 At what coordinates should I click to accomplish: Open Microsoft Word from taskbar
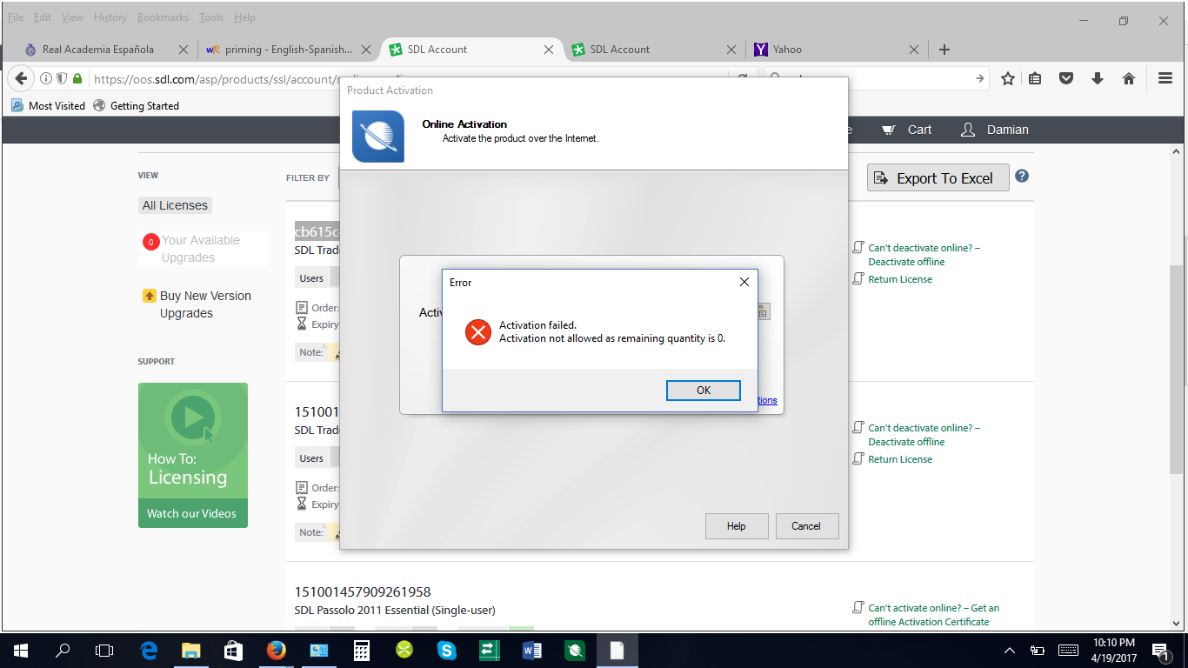[x=532, y=650]
